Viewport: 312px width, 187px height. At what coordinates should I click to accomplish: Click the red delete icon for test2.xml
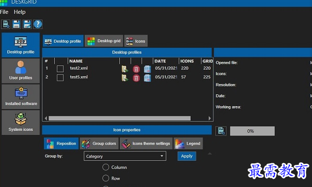(x=136, y=69)
